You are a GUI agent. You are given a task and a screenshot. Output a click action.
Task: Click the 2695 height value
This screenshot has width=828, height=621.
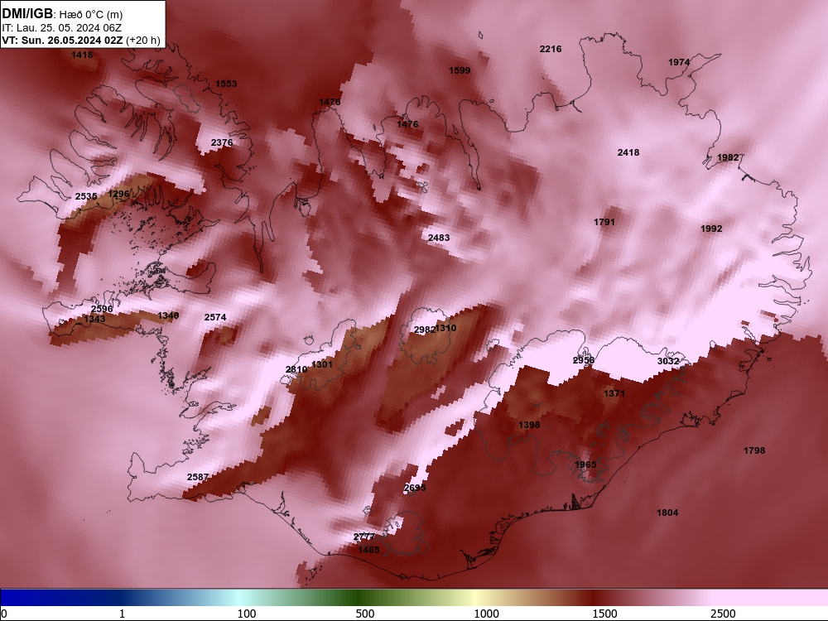pyautogui.click(x=415, y=488)
